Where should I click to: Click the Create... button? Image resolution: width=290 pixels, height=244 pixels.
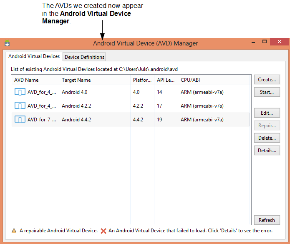click(267, 80)
